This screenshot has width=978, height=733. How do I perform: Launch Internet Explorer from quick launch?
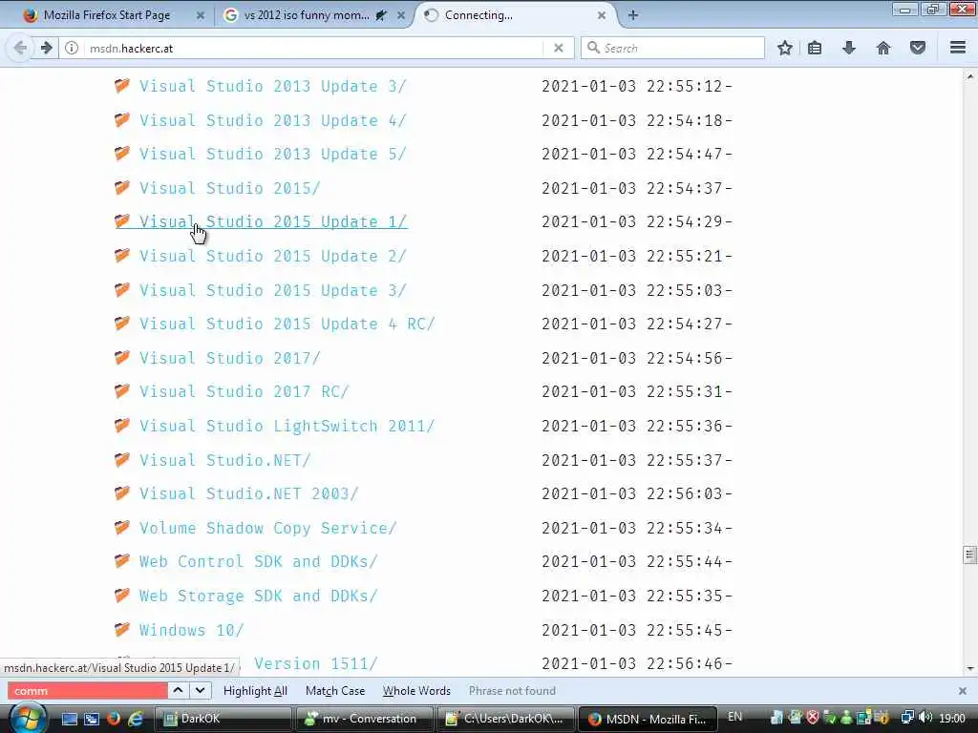(x=136, y=719)
